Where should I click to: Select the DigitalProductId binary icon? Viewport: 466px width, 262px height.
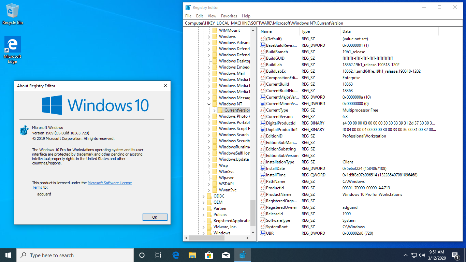pyautogui.click(x=263, y=123)
